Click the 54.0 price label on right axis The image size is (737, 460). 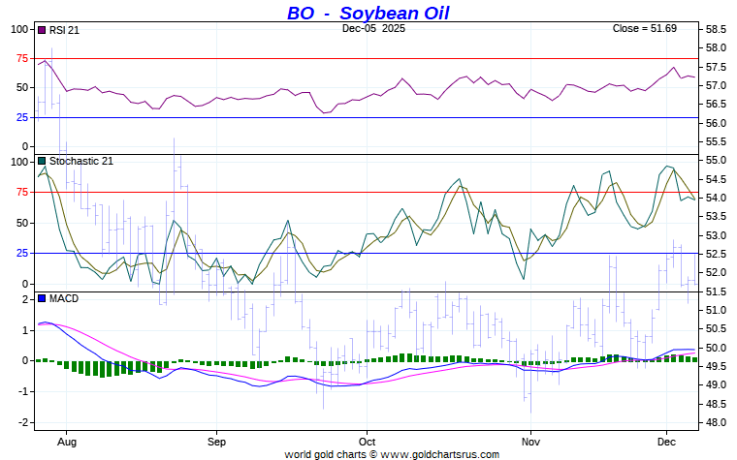click(x=716, y=198)
